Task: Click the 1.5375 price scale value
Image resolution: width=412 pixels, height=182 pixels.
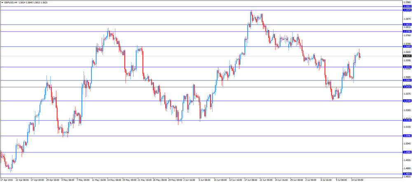Action: coord(407,94)
